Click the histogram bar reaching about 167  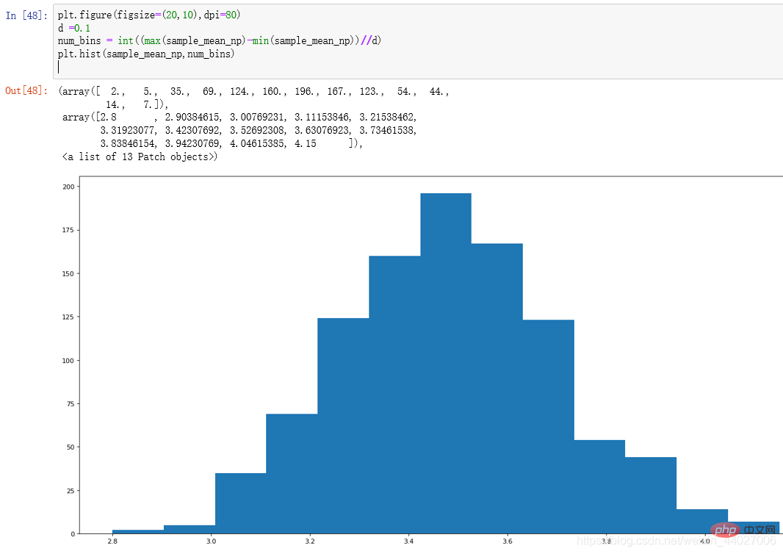(497, 389)
